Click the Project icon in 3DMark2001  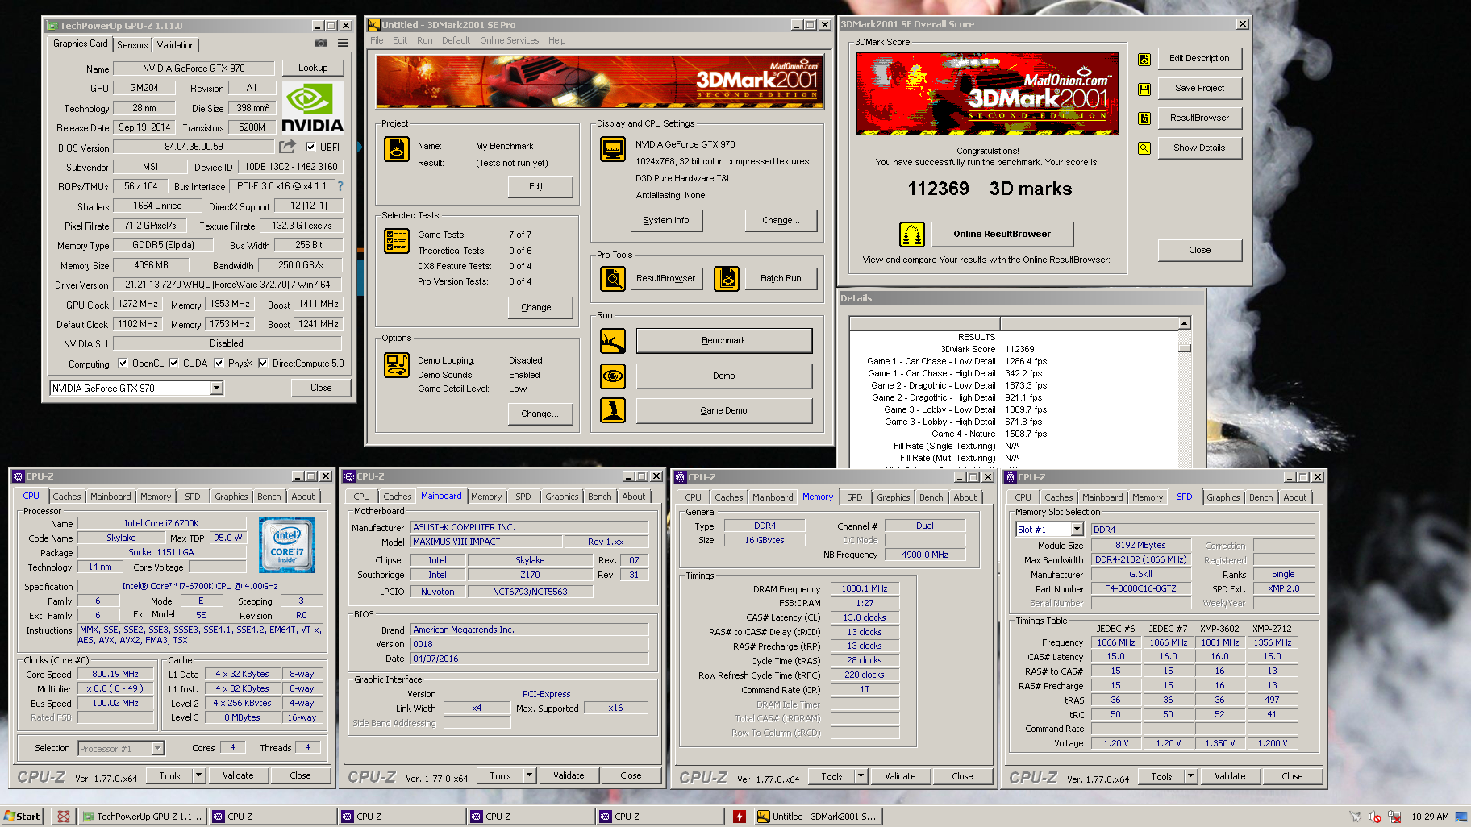397,149
